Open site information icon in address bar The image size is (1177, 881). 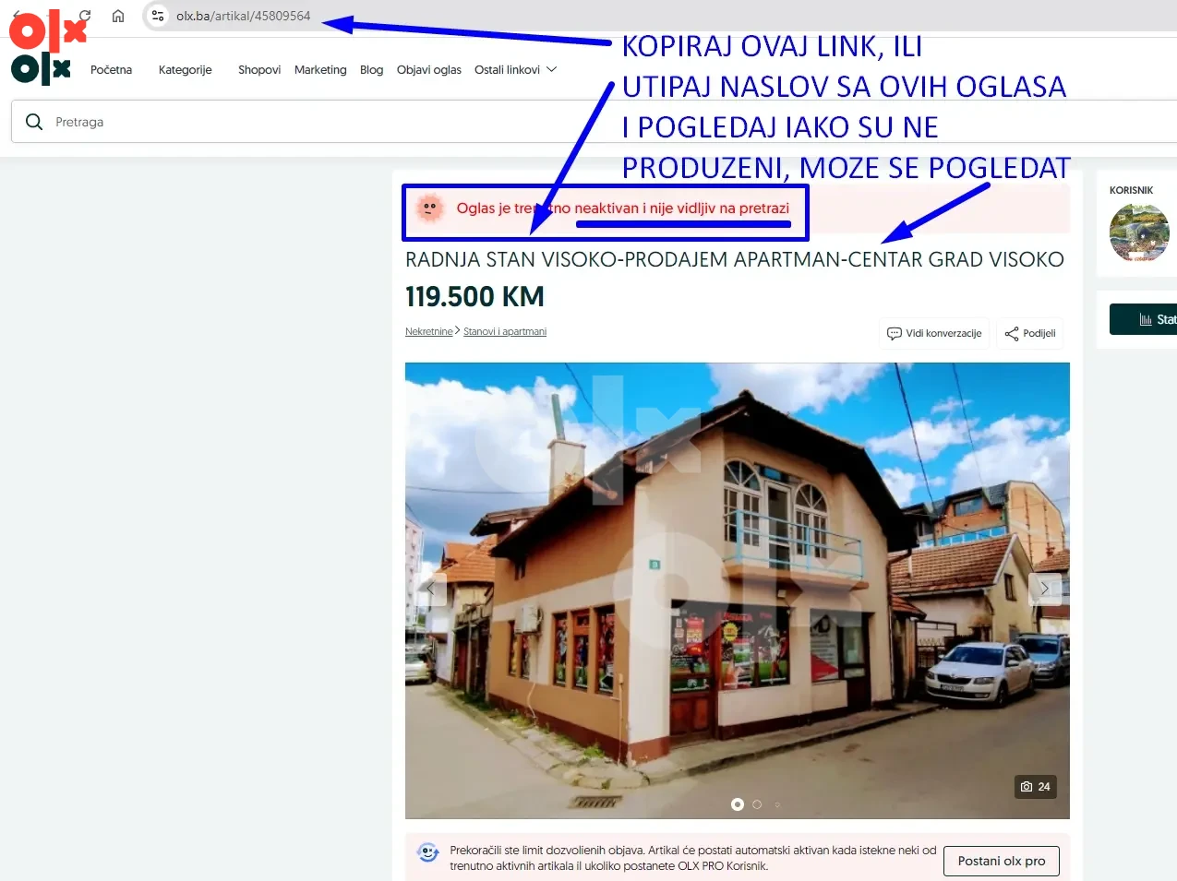[158, 16]
